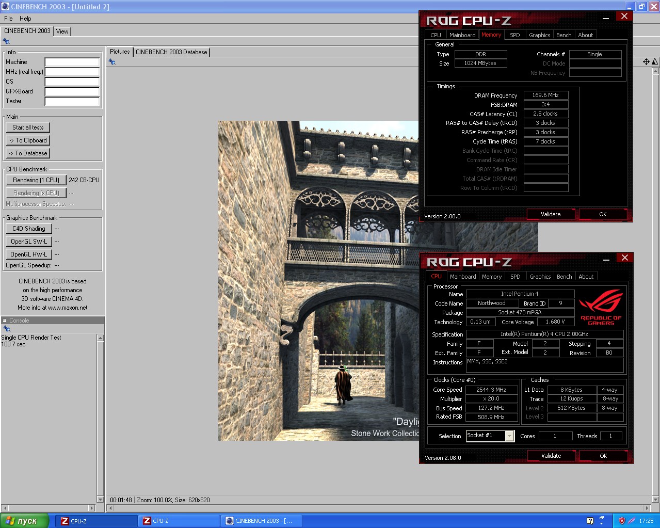Click the console vertical scrollbar down arrow
Viewport: 660px width, 528px height.
[100, 499]
